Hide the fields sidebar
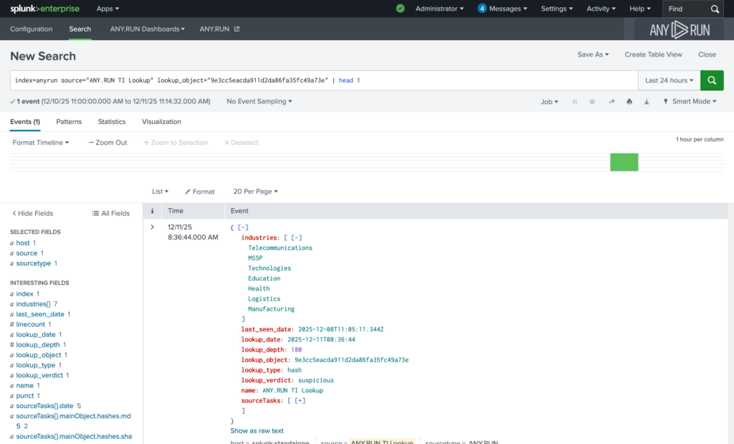 [x=32, y=213]
